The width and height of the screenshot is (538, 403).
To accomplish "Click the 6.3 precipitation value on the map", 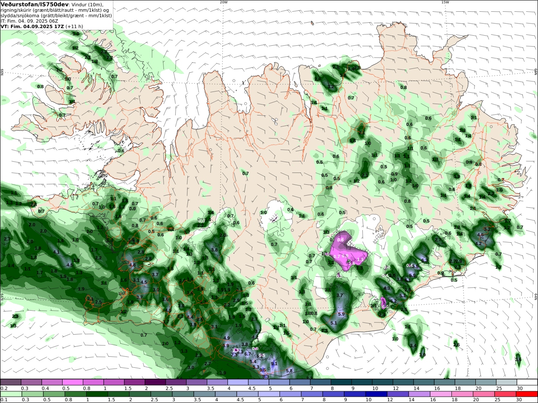I will (x=424, y=260).
